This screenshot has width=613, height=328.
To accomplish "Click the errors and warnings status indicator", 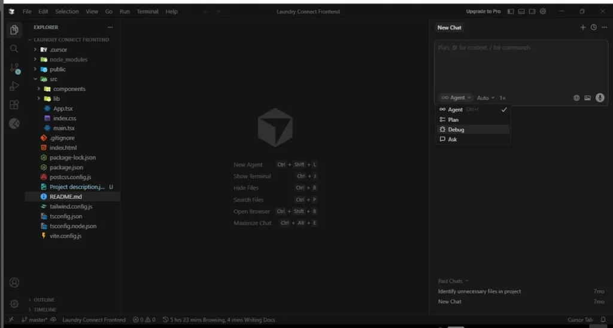I will (x=144, y=320).
